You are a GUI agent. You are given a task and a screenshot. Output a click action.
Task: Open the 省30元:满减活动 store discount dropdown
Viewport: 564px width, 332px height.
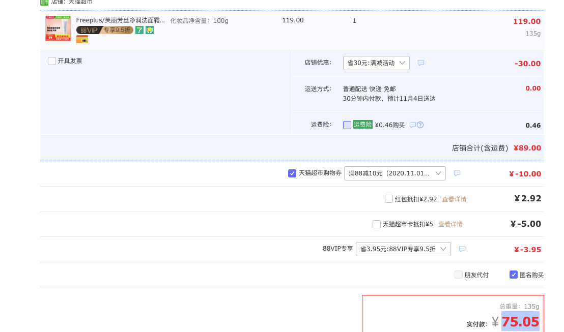click(376, 63)
